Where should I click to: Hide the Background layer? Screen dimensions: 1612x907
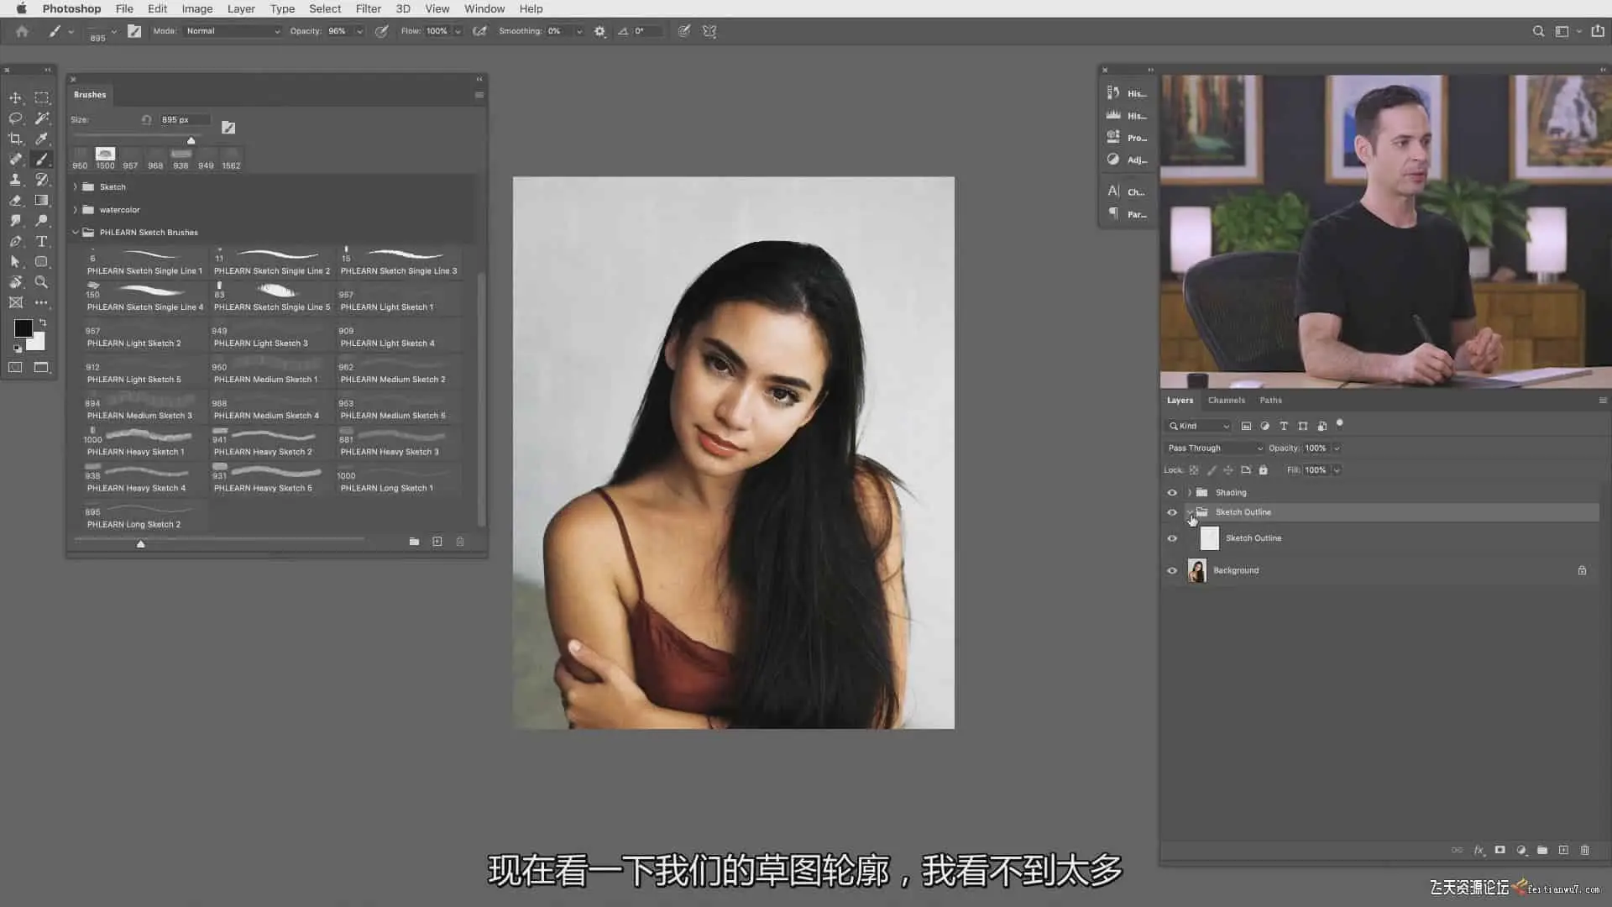[x=1172, y=570]
